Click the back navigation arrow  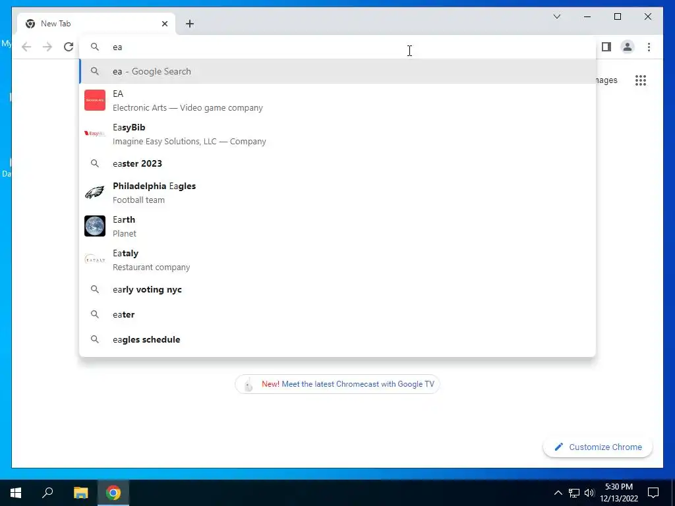26,47
